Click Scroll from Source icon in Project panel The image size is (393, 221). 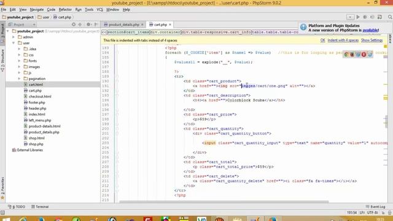click(74, 25)
